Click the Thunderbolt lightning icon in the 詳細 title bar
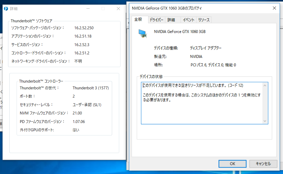Screen dimensions: 283x174 (x=6, y=9)
